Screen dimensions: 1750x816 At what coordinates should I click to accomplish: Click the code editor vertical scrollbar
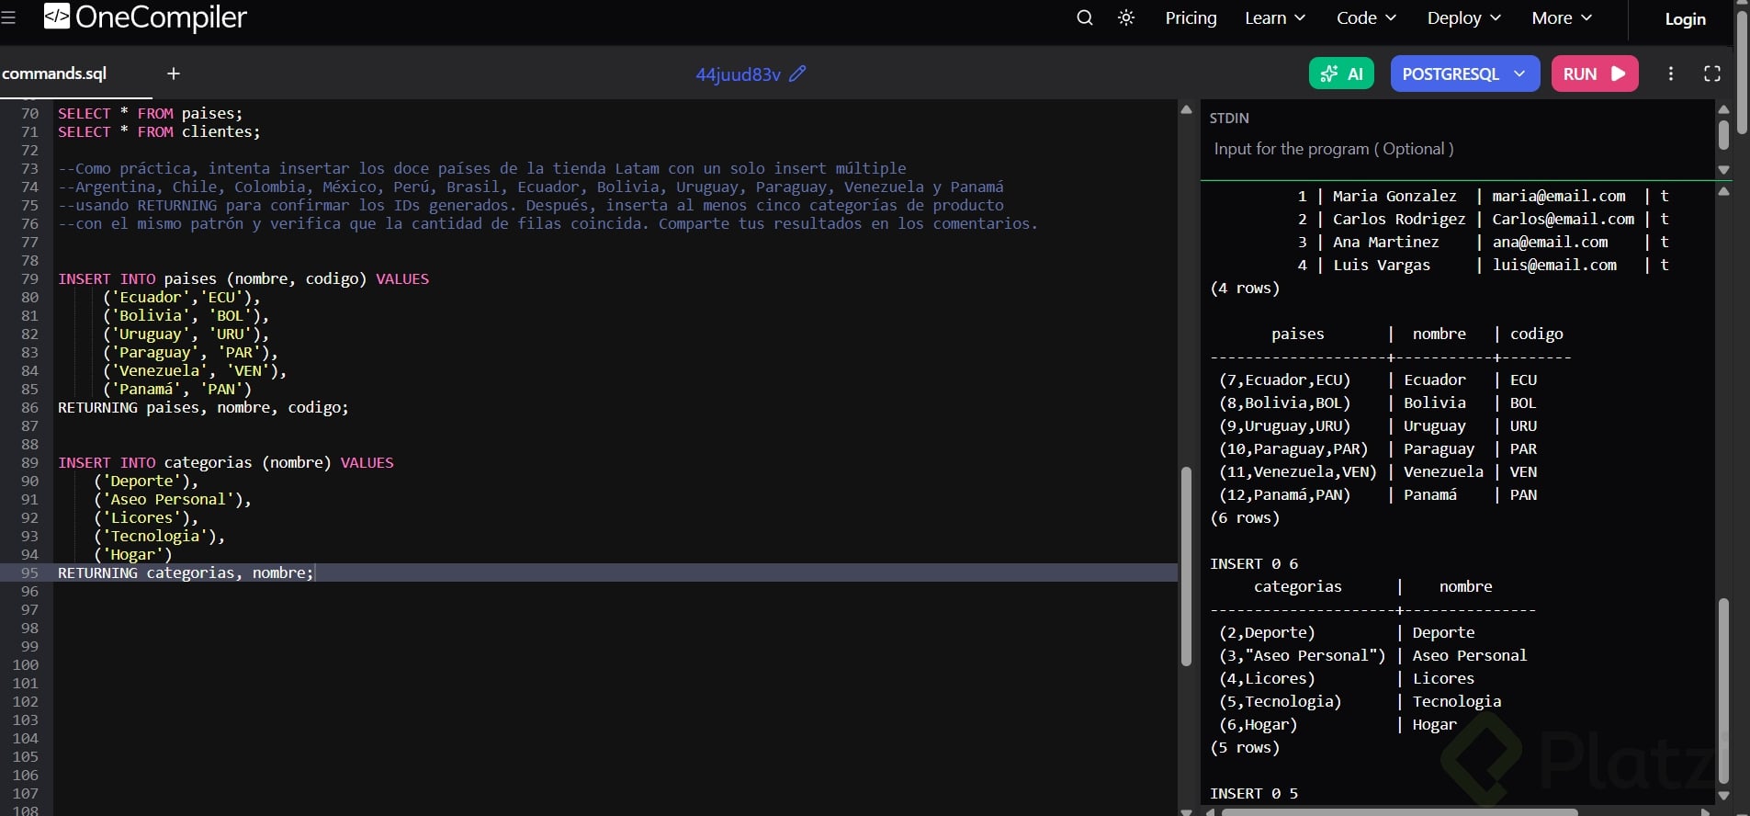pyautogui.click(x=1186, y=565)
